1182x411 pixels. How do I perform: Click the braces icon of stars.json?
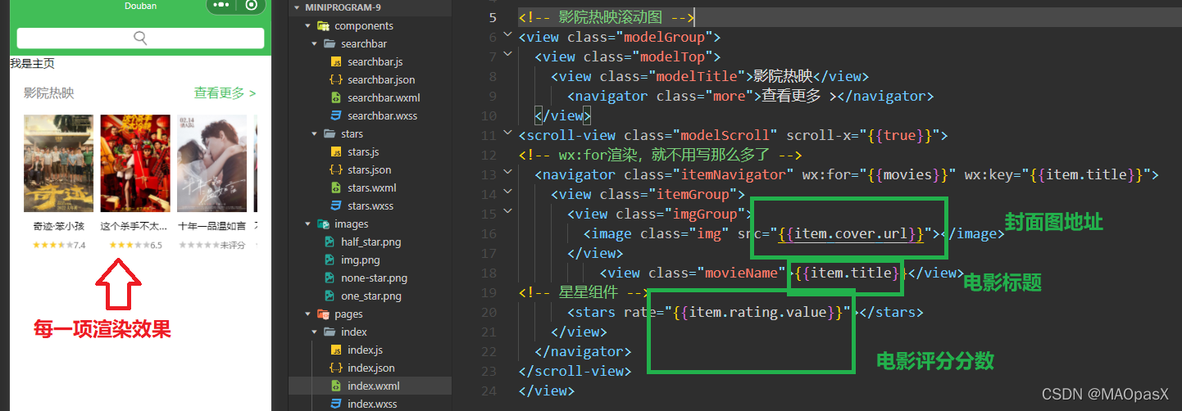click(335, 169)
